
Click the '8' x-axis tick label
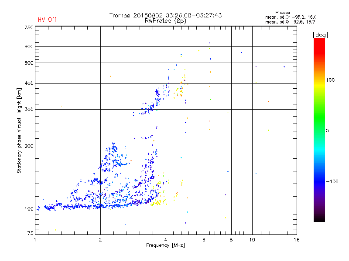click(x=231, y=240)
